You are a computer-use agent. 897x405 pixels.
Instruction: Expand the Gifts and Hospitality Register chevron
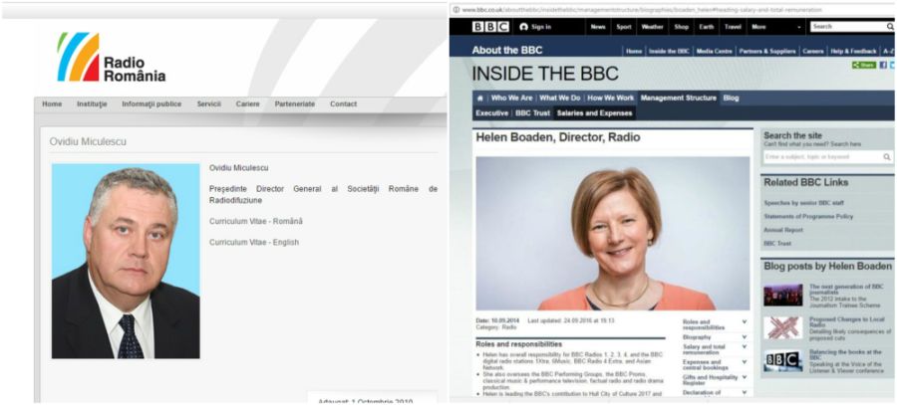[x=745, y=377]
